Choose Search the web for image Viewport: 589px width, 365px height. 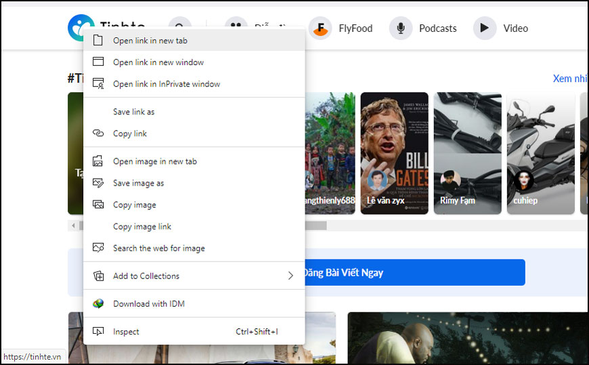coord(158,249)
